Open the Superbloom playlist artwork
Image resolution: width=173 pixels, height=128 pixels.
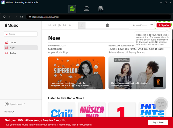click(77, 73)
